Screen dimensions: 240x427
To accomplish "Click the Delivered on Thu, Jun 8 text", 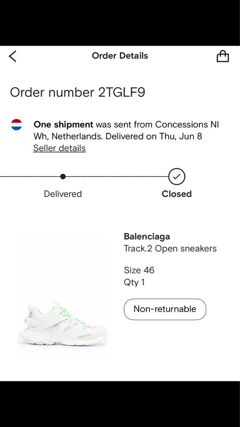I will (154, 136).
